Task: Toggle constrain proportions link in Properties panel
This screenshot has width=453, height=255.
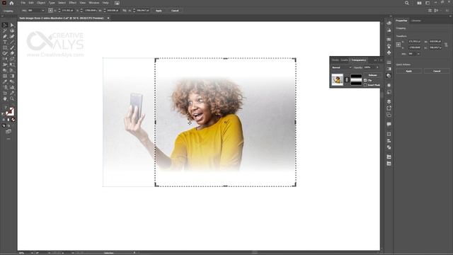Action: [446, 45]
